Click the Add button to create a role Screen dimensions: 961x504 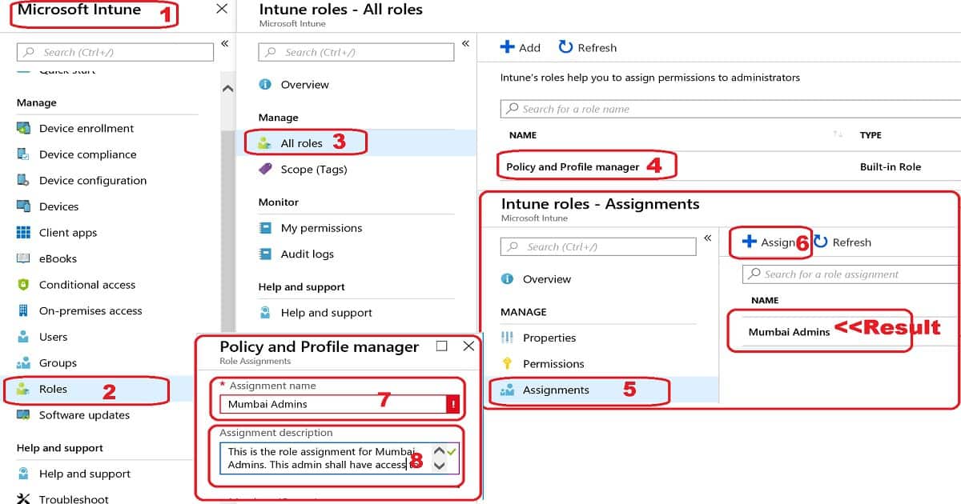pos(521,47)
